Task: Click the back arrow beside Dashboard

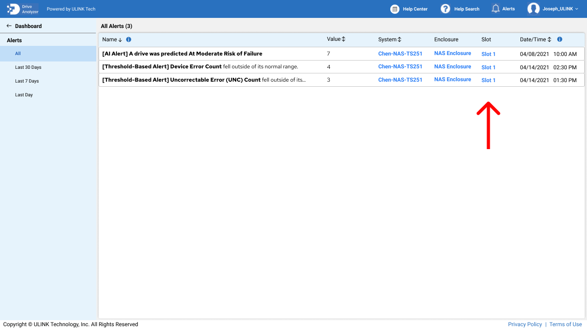Action: [x=9, y=26]
